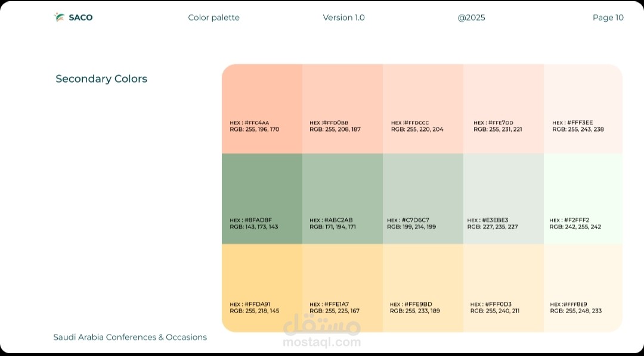
Task: Click the Secondary Colors heading
Action: tap(101, 79)
